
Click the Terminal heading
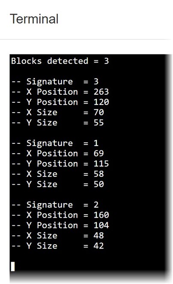click(x=34, y=19)
